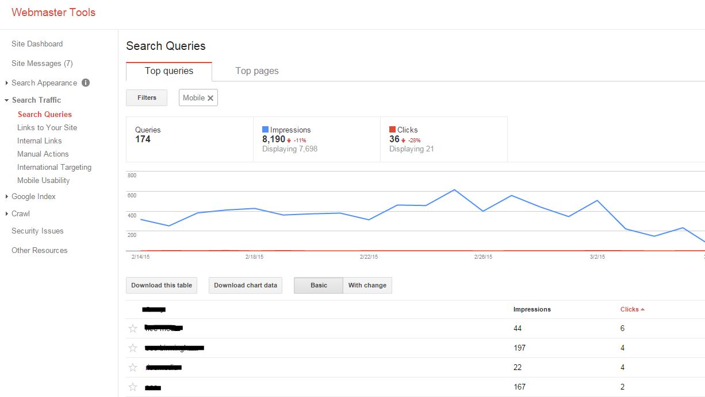This screenshot has height=397, width=705.
Task: Click Download chart data
Action: pos(246,285)
